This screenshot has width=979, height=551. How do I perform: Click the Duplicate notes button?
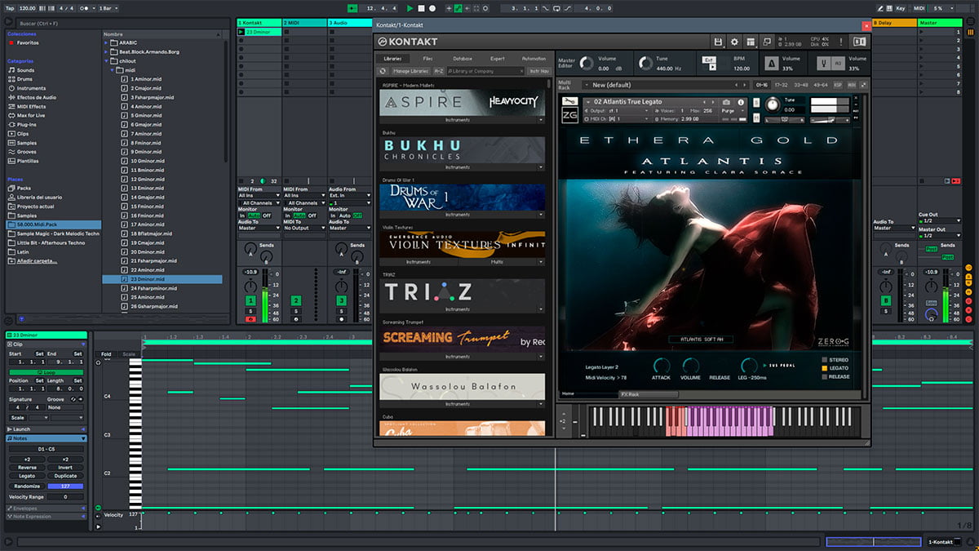(x=65, y=476)
